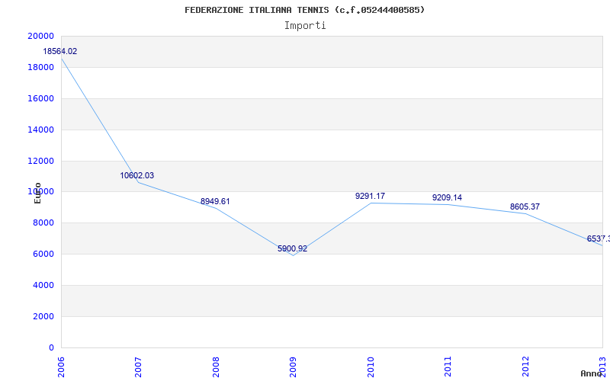Click the Euro axis label
Screen dimensions: 610x381
tap(37, 193)
